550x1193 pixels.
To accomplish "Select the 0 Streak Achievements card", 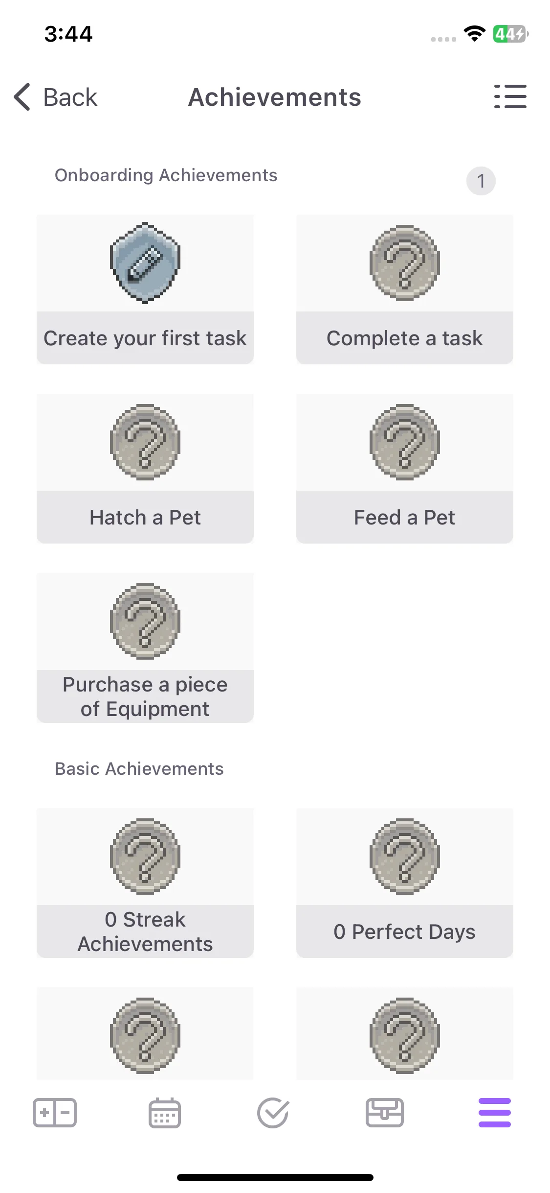I will point(145,883).
